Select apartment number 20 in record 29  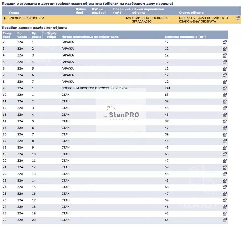point(34,220)
